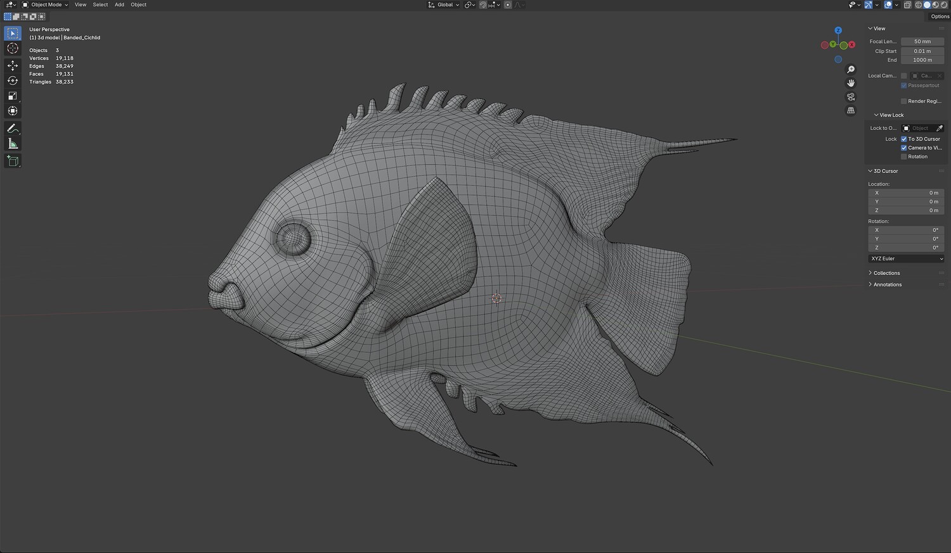The height and width of the screenshot is (553, 951).
Task: Switch to solid viewport shading
Action: click(927, 4)
